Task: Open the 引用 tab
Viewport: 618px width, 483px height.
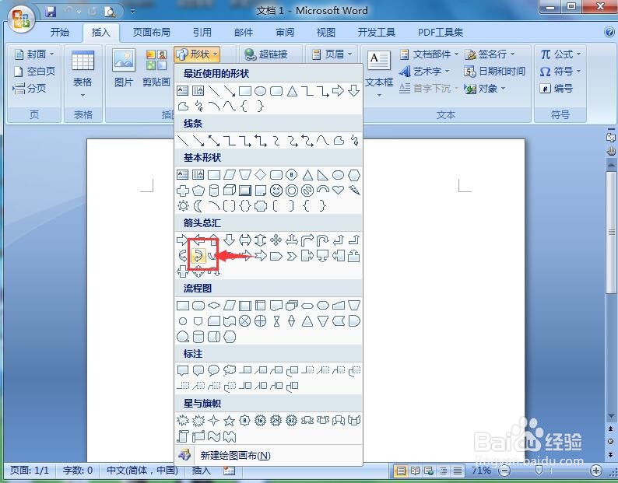Action: (202, 33)
